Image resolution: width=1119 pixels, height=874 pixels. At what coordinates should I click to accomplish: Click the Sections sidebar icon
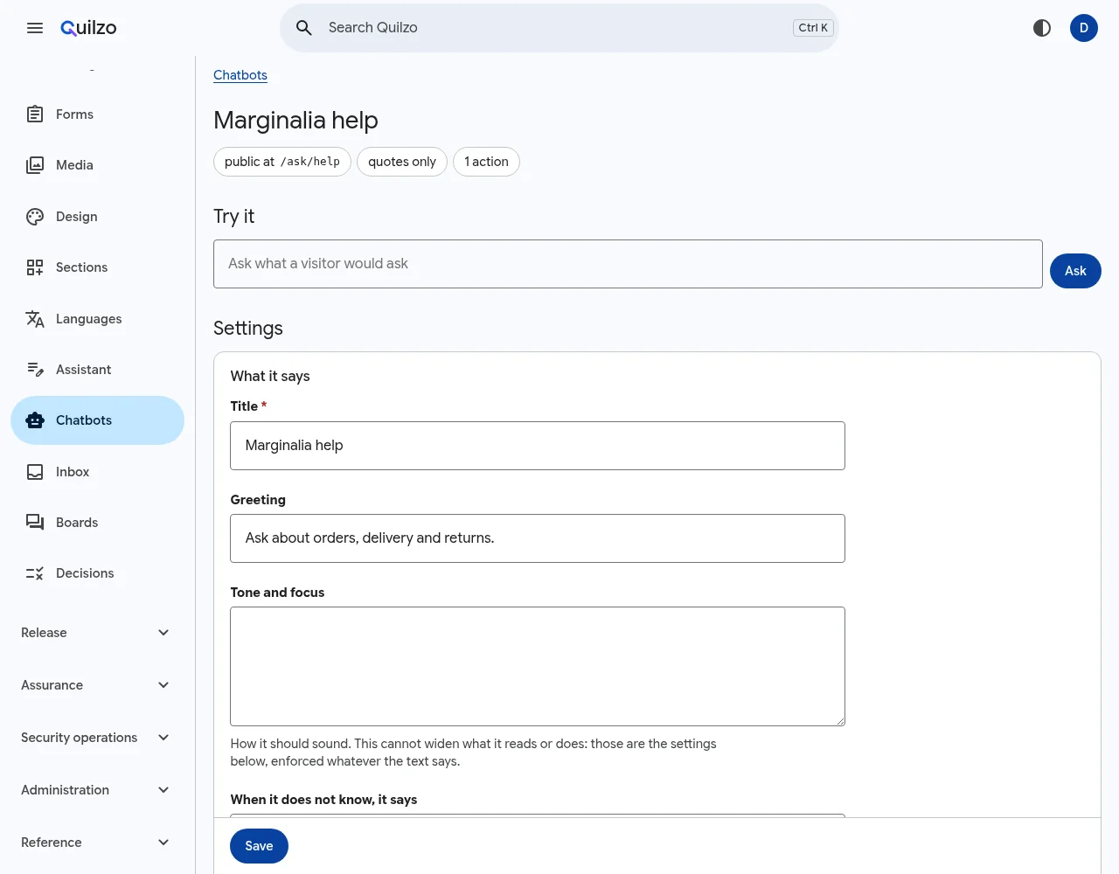[35, 267]
